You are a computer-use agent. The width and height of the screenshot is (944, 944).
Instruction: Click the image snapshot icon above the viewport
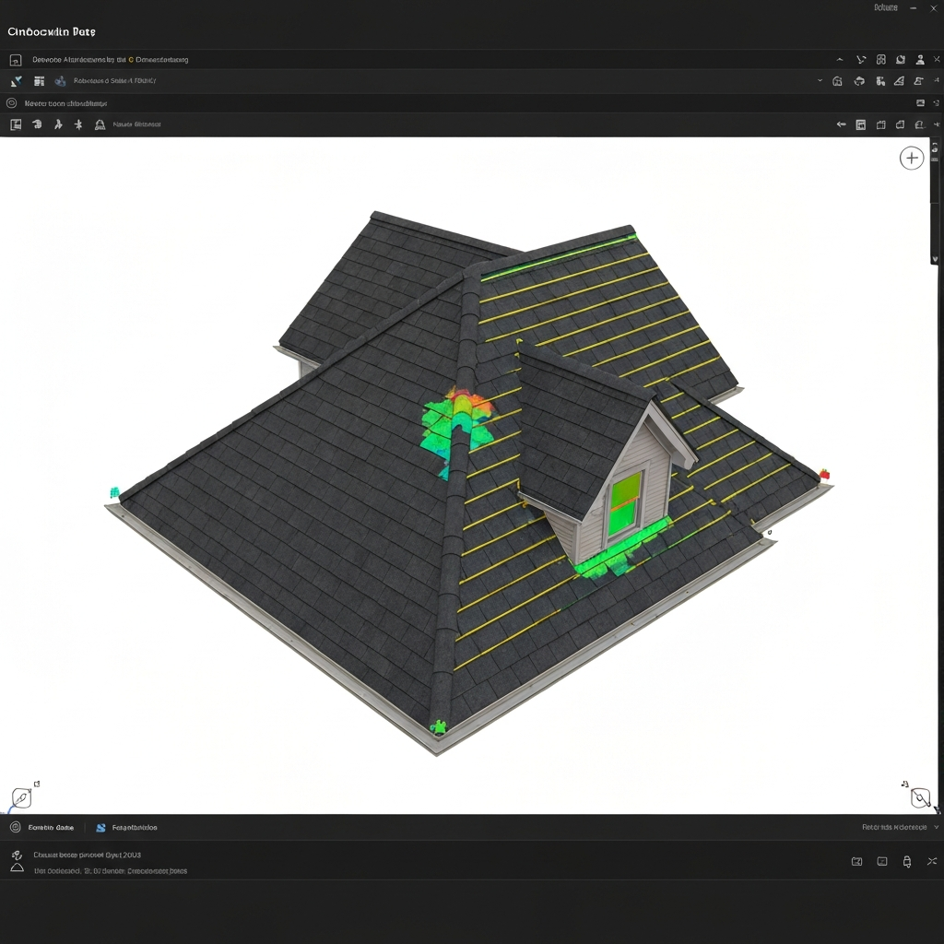pos(921,102)
